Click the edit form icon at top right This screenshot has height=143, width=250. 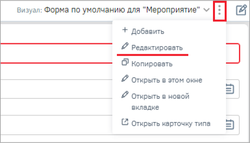pos(241,11)
